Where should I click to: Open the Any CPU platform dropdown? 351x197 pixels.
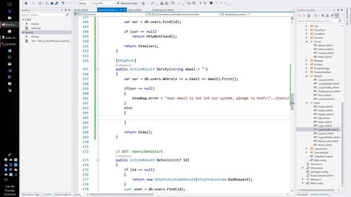pos(104,3)
